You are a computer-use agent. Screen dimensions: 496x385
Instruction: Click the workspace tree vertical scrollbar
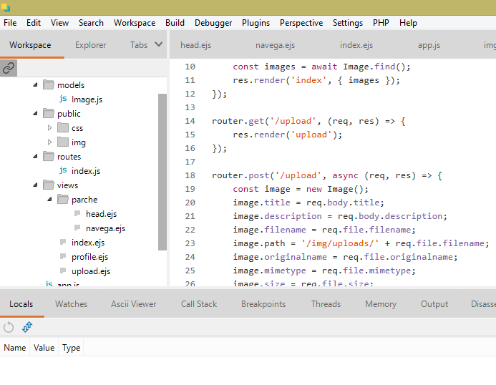pos(162,172)
